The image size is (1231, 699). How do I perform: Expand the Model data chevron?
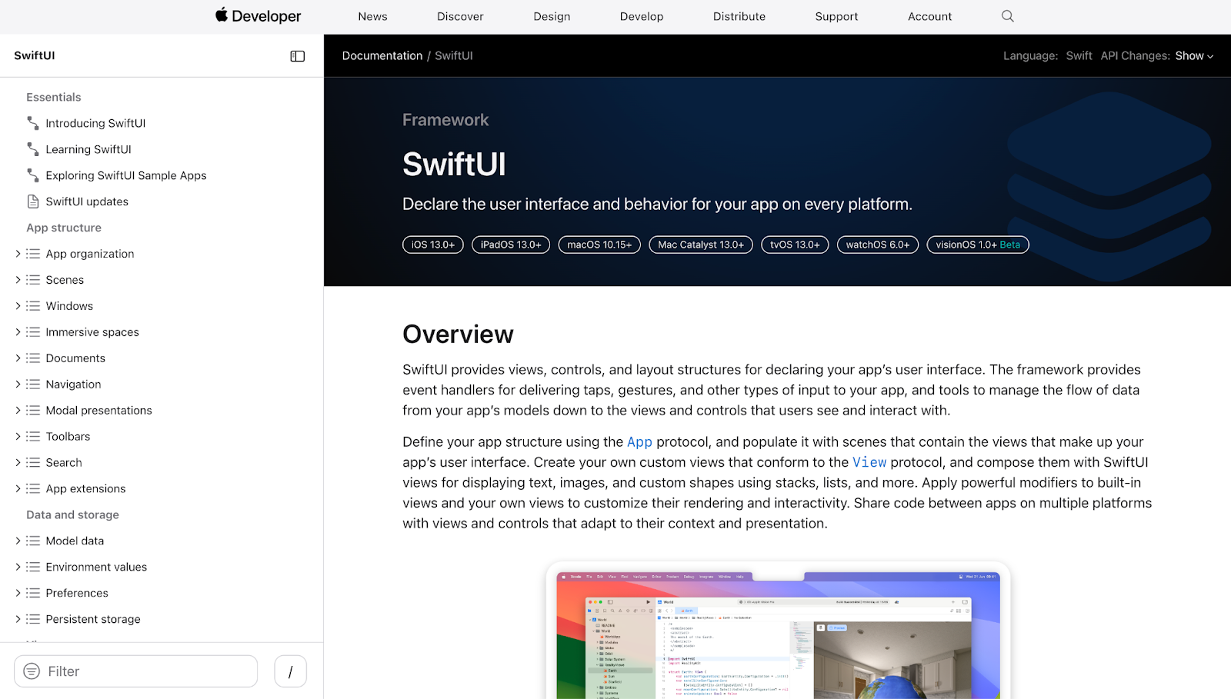(18, 541)
